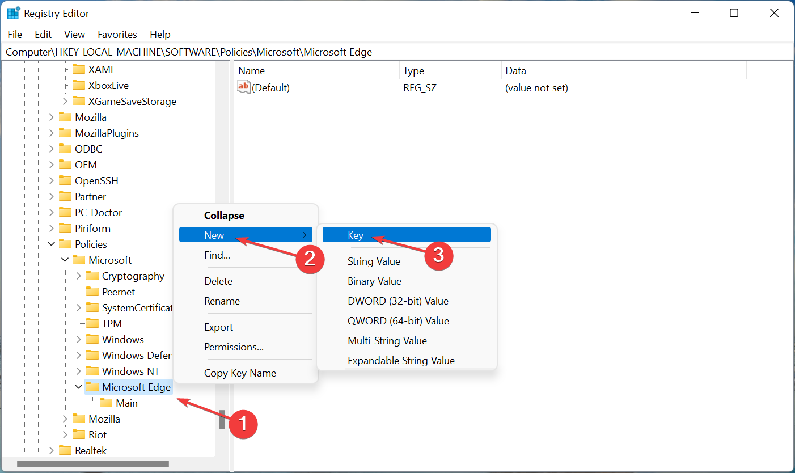Choose Rename in the context menu

pyautogui.click(x=246, y=301)
